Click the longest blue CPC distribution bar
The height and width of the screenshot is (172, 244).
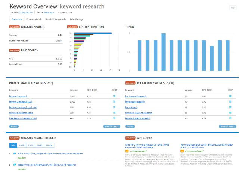click(x=93, y=33)
